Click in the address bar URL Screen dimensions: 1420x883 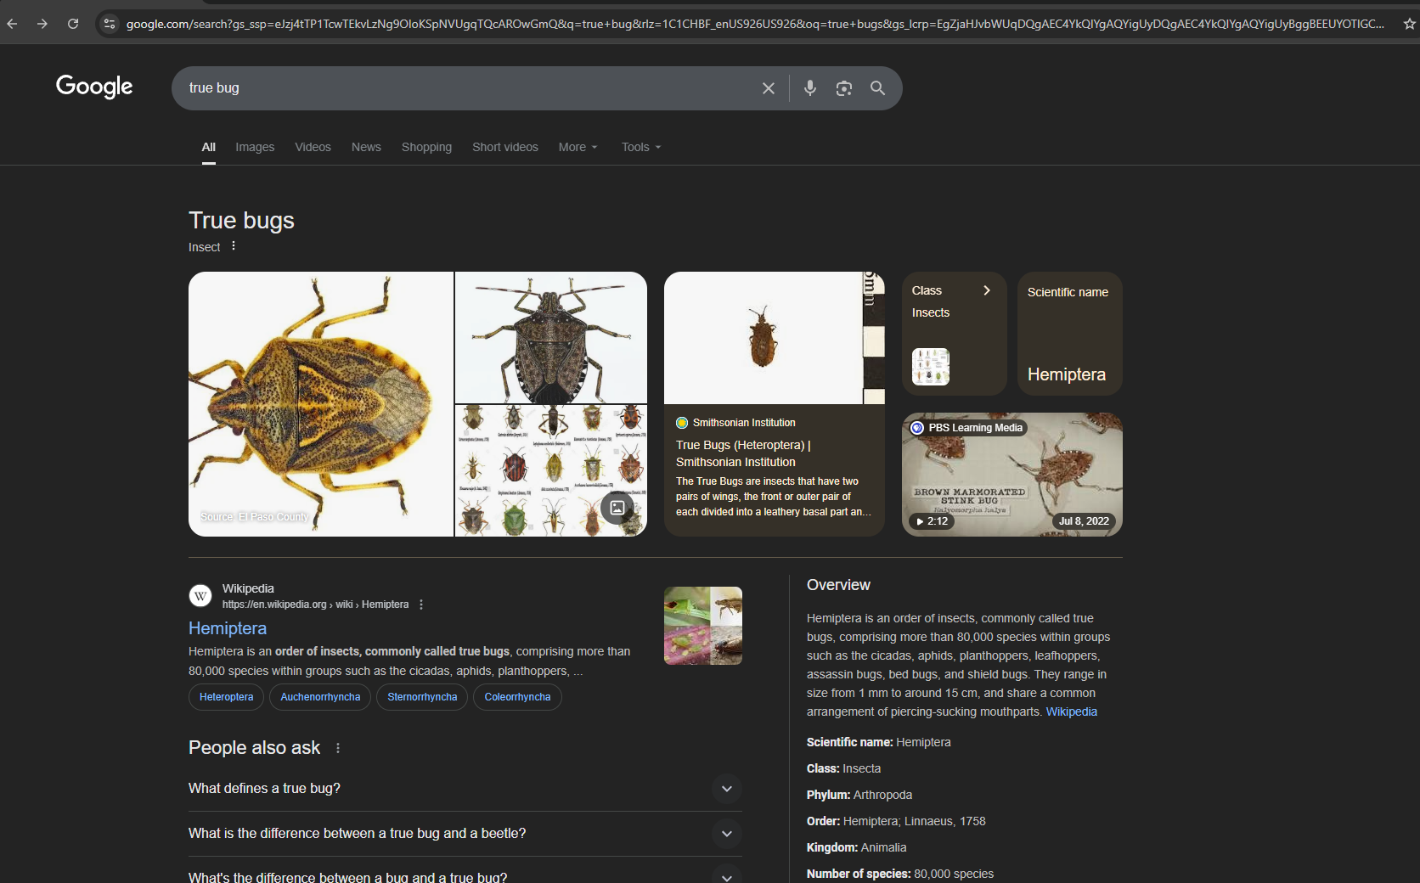[754, 24]
